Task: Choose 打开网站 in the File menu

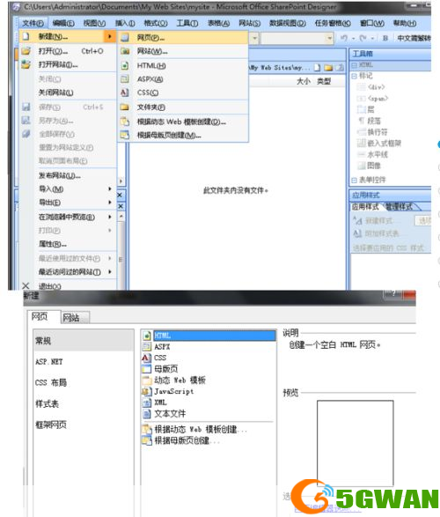Action: pos(67,64)
